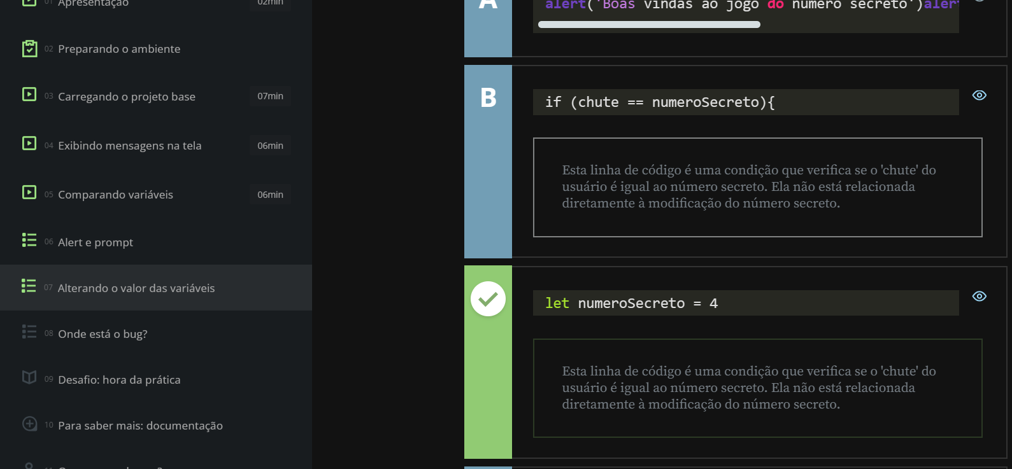Click the explanation text under let numeroSecreto
The width and height of the screenshot is (1012, 469).
(749, 388)
